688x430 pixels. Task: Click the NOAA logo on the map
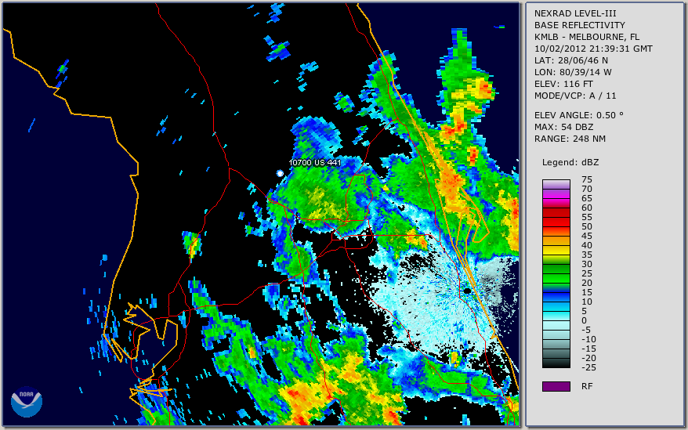[x=27, y=402]
